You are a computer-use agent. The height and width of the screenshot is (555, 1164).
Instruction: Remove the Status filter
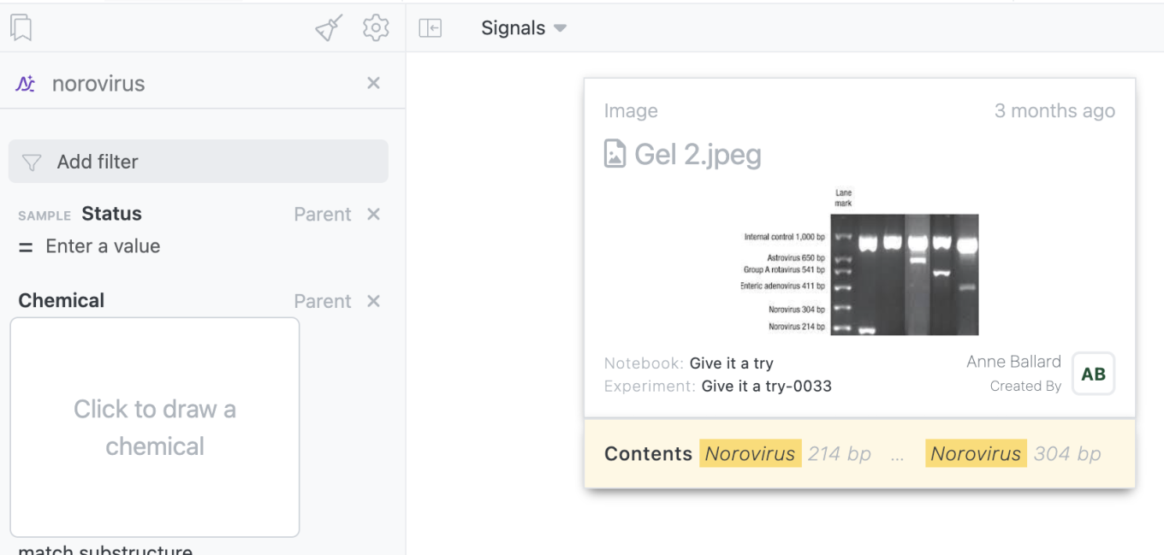click(x=373, y=214)
